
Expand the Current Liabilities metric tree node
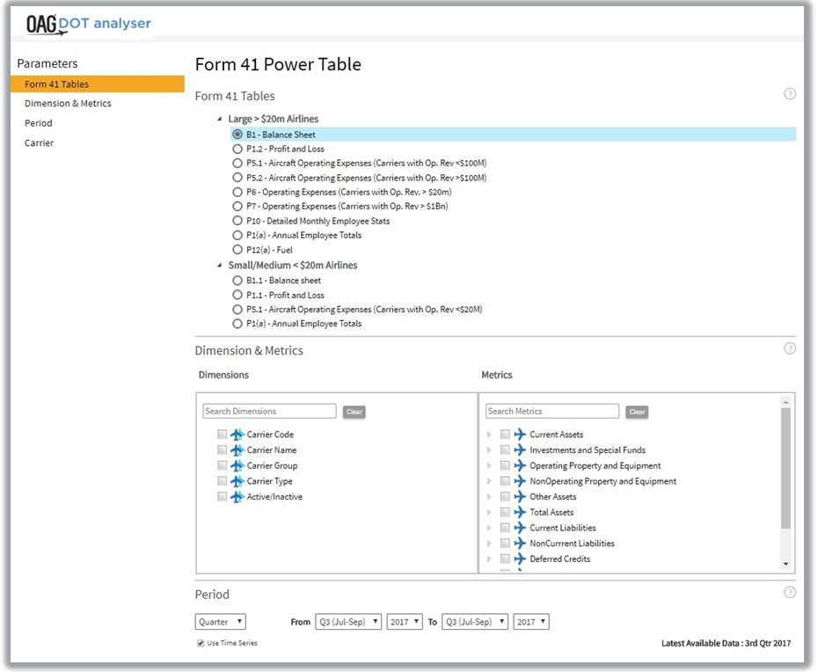pos(489,528)
